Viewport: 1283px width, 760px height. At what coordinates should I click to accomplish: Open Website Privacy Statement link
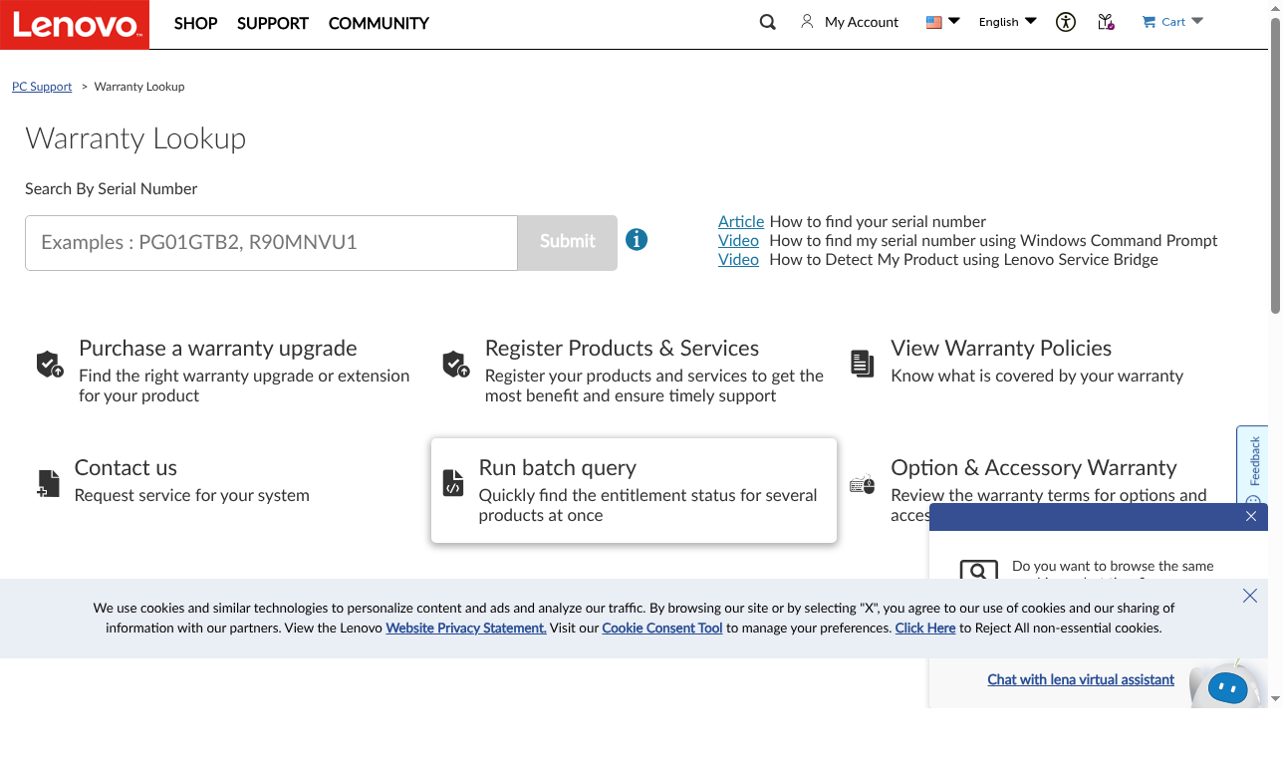(466, 628)
